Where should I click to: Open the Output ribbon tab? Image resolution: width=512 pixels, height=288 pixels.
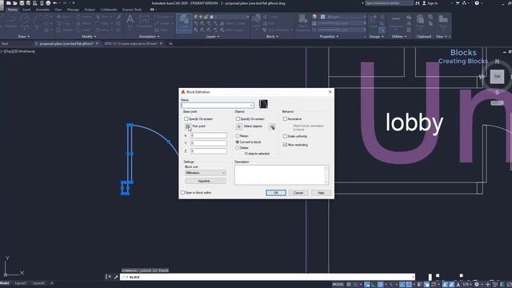[90, 10]
